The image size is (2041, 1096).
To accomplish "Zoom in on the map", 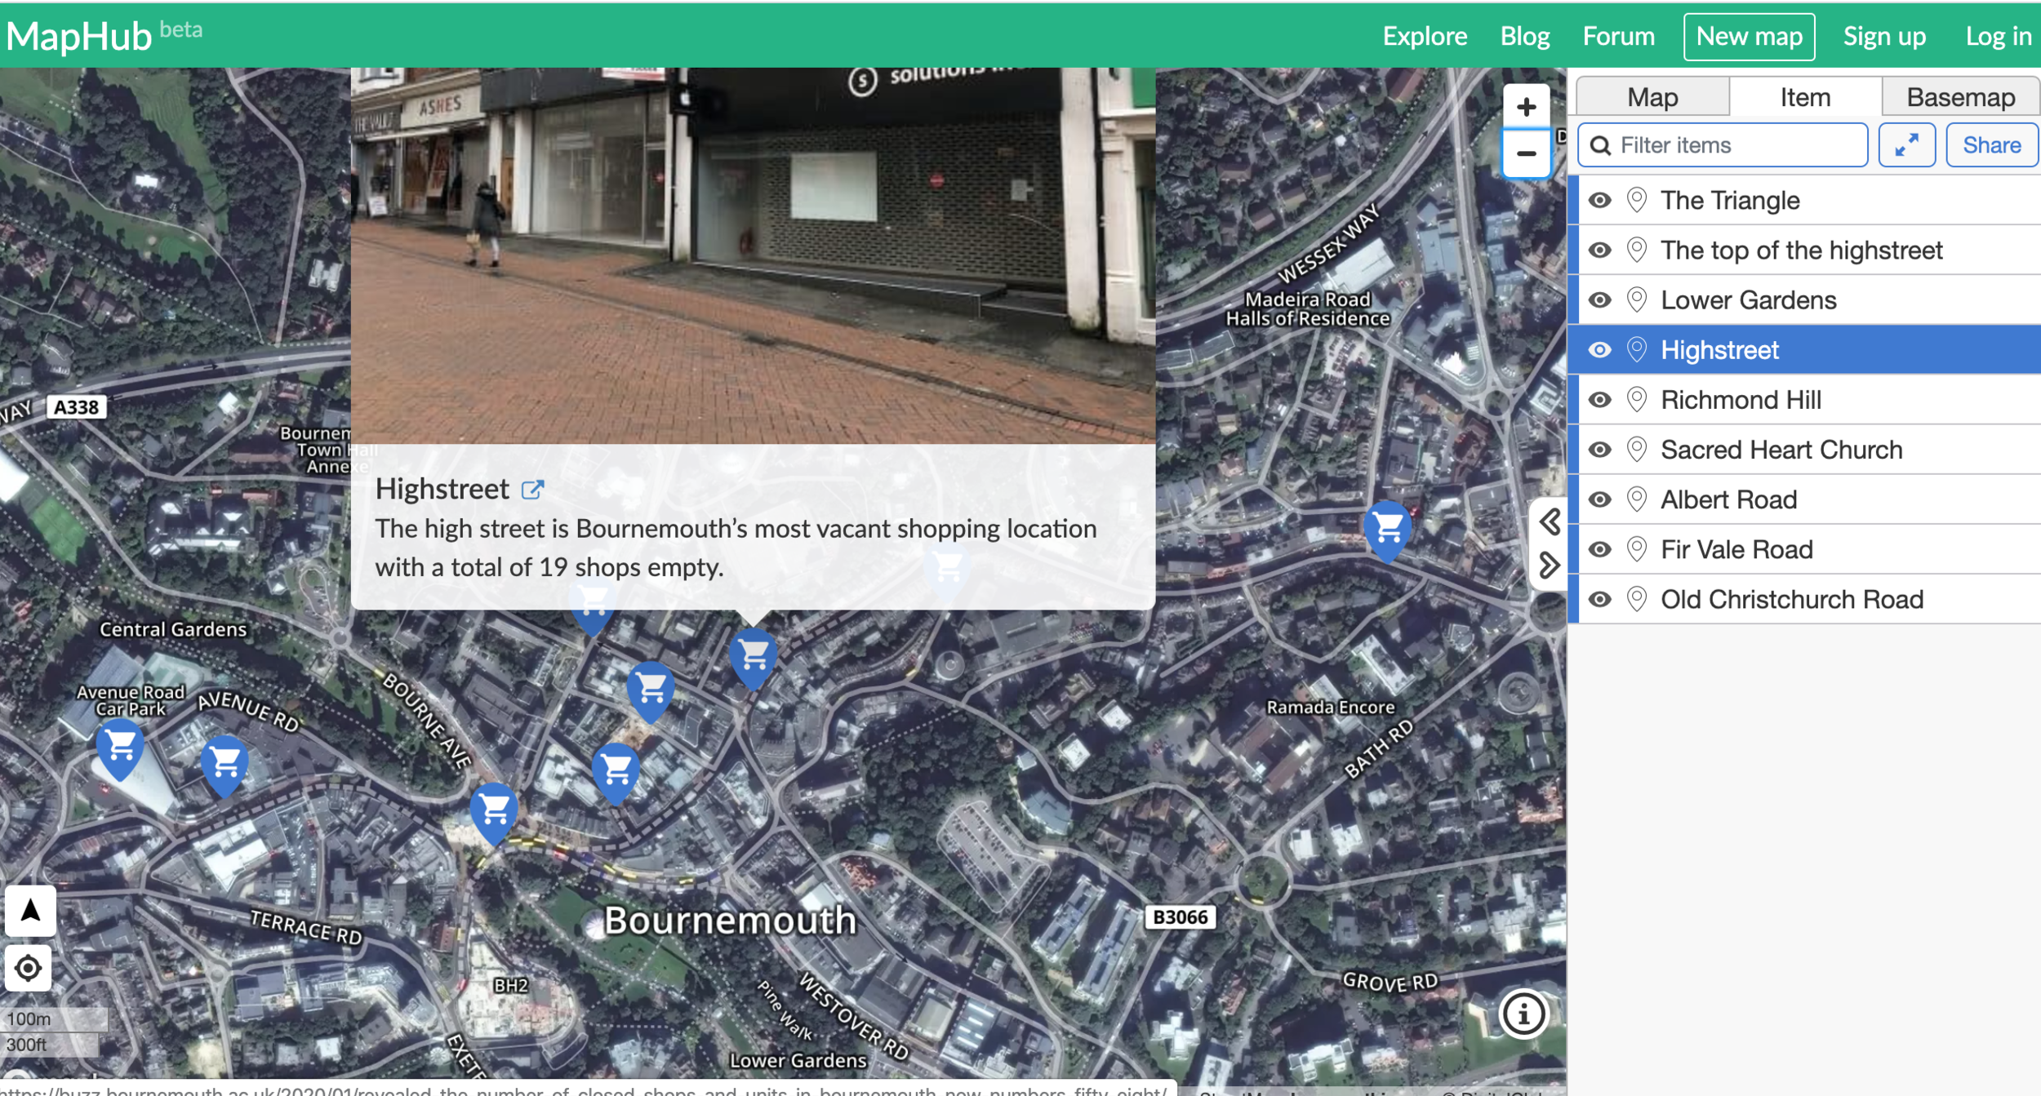I will point(1525,107).
